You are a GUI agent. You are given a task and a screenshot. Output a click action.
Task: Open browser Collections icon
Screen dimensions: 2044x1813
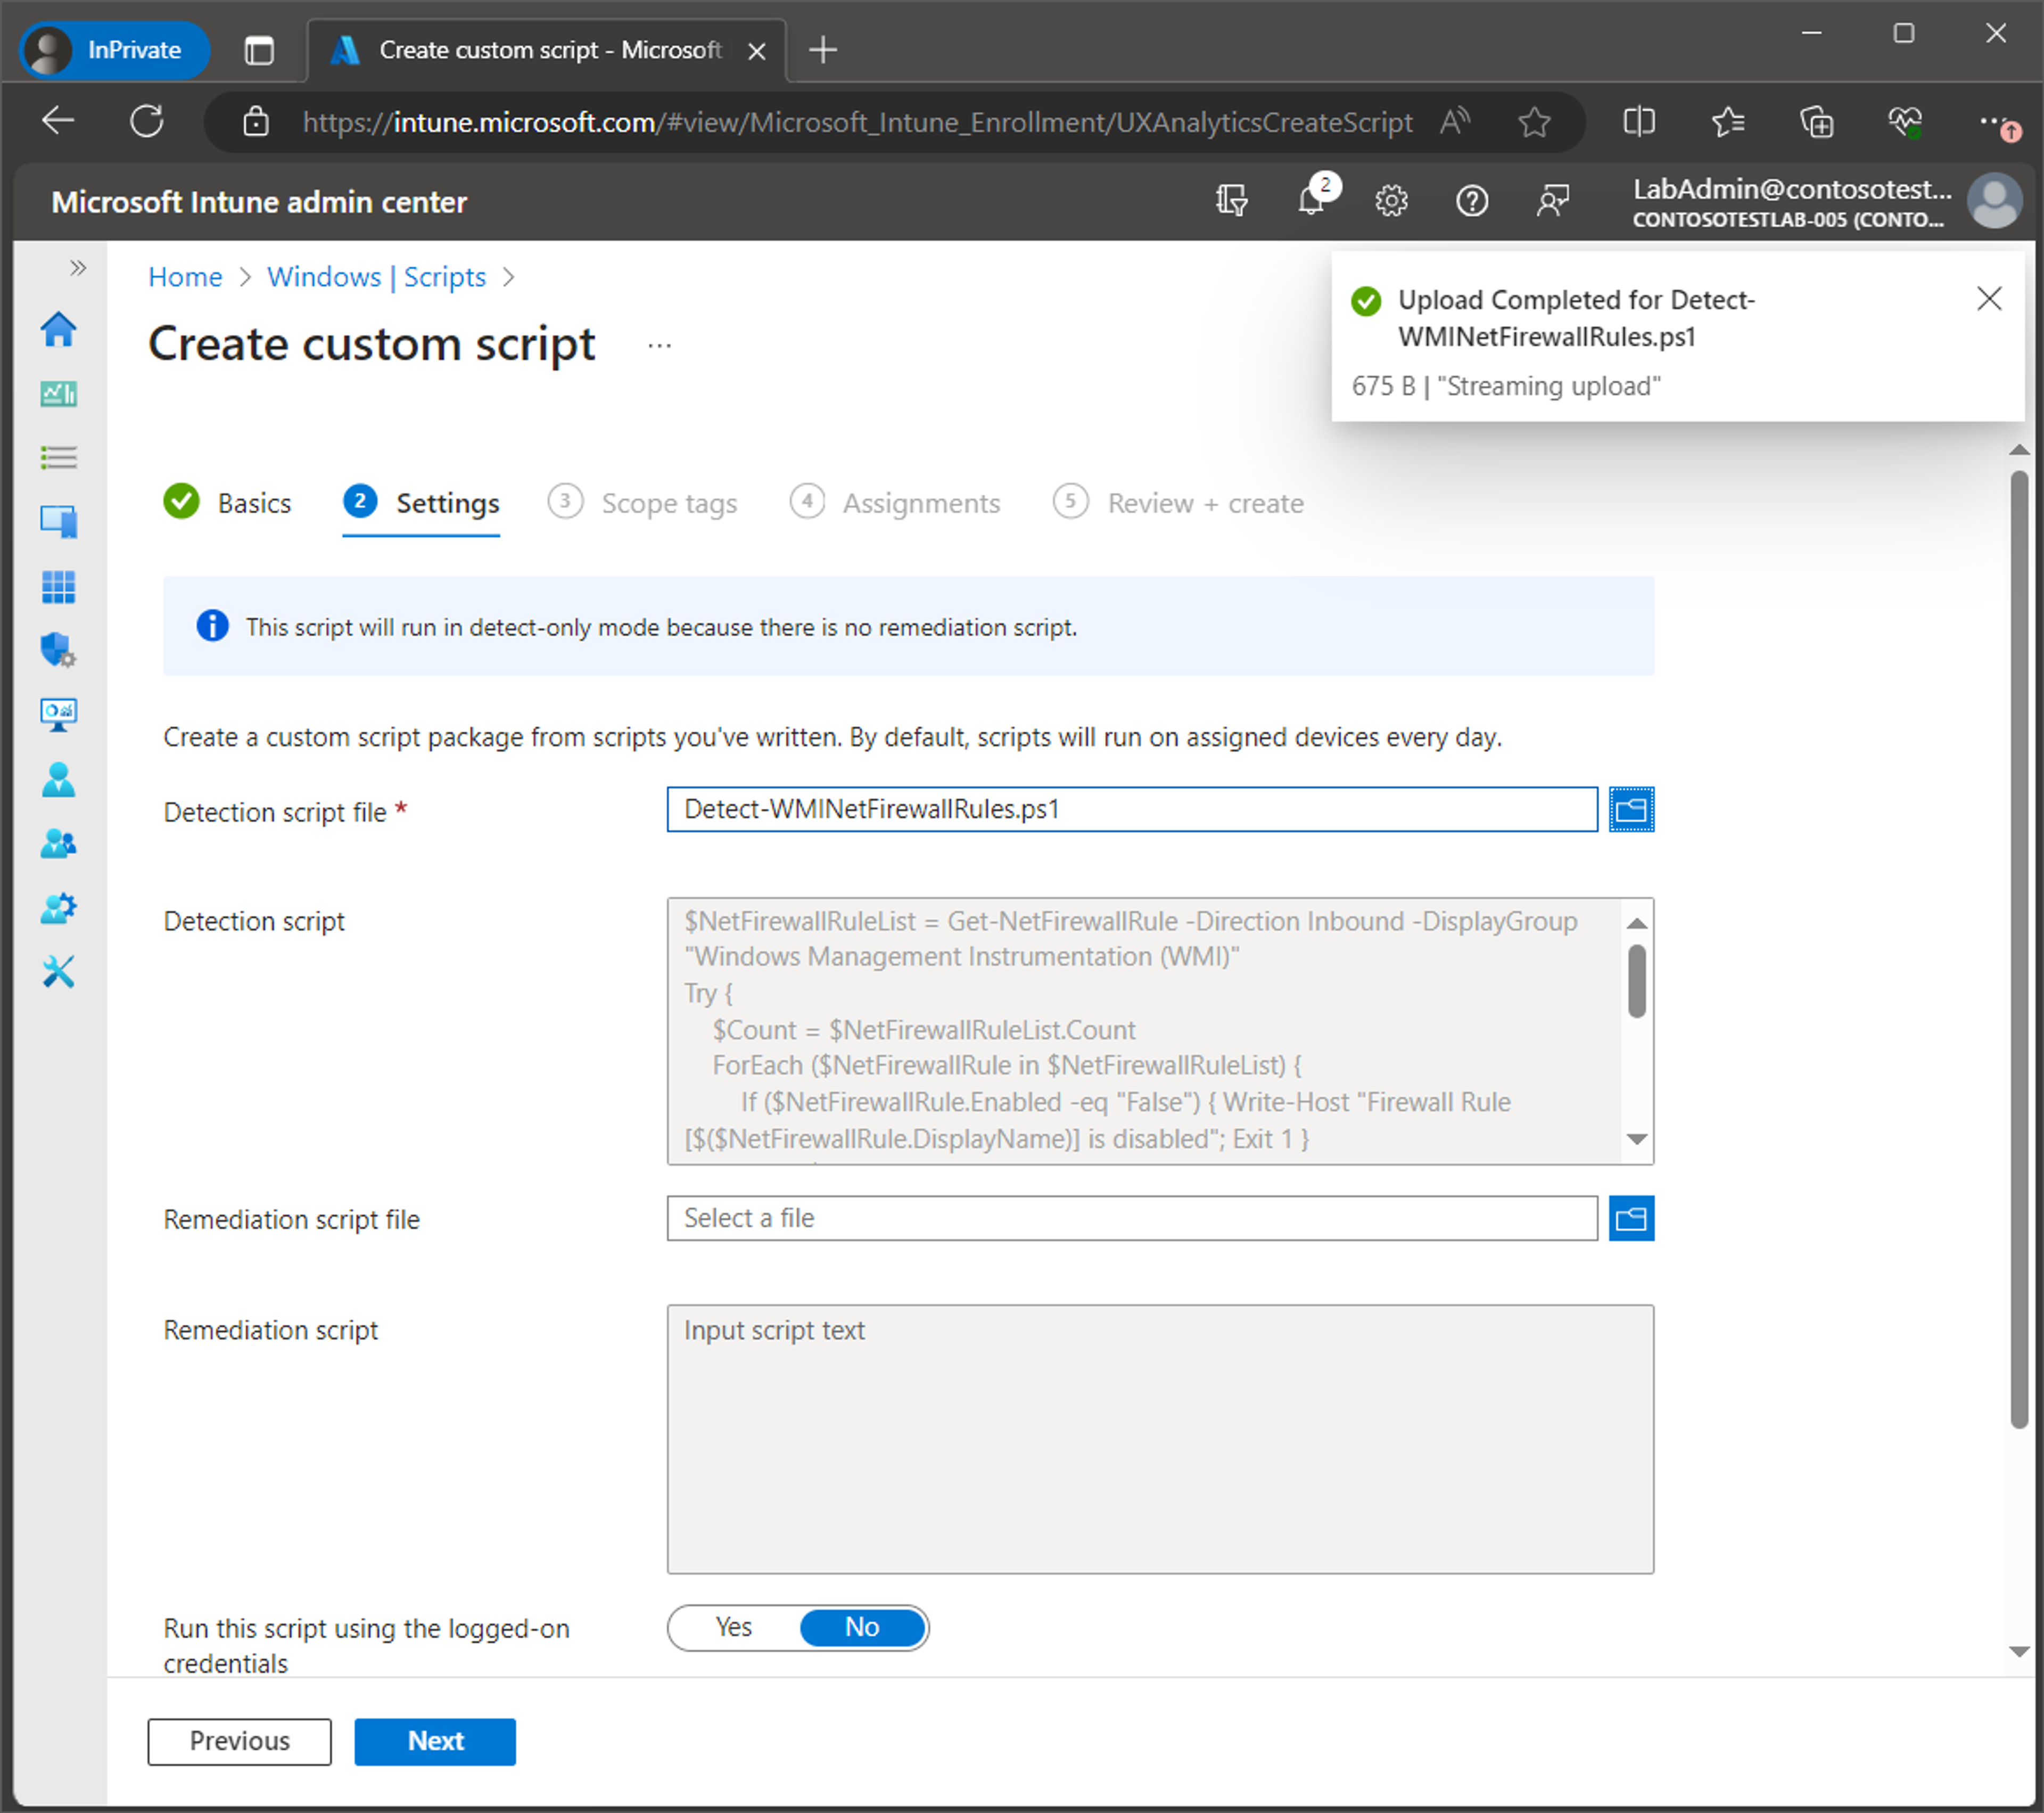(1816, 122)
